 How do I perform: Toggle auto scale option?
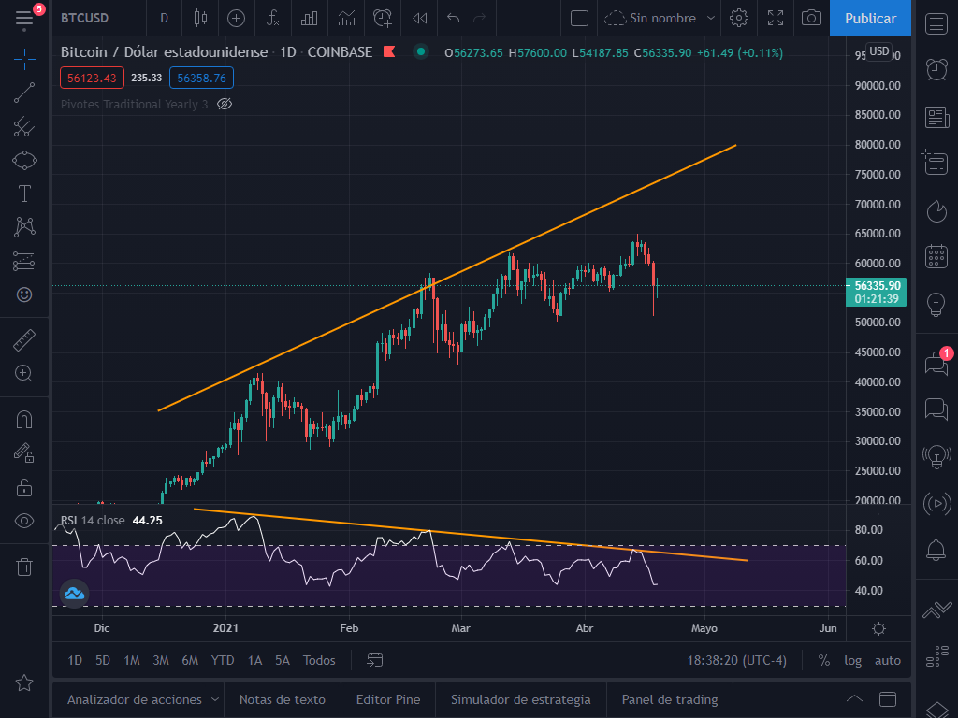tap(887, 660)
